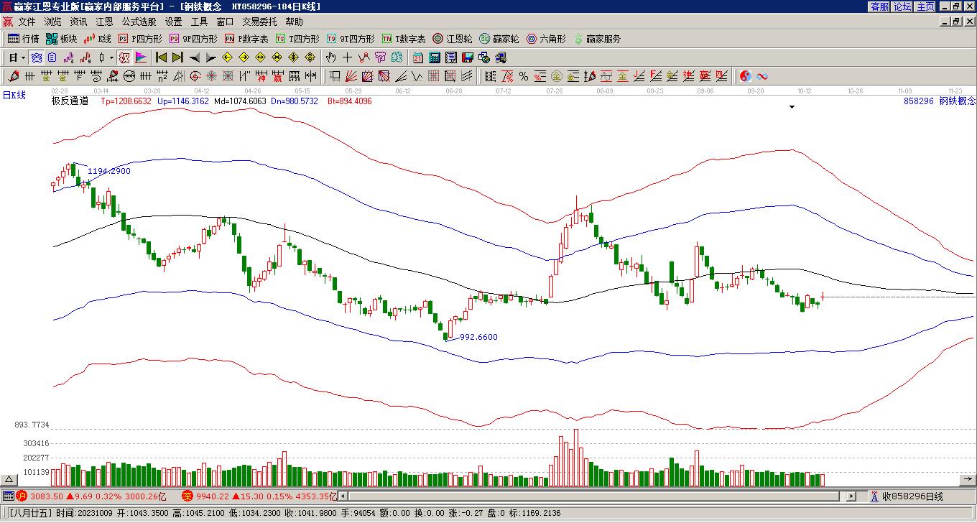Click the yellow diamond left-arrow icon
Image resolution: width=977 pixels, height=523 pixels.
pyautogui.click(x=227, y=57)
